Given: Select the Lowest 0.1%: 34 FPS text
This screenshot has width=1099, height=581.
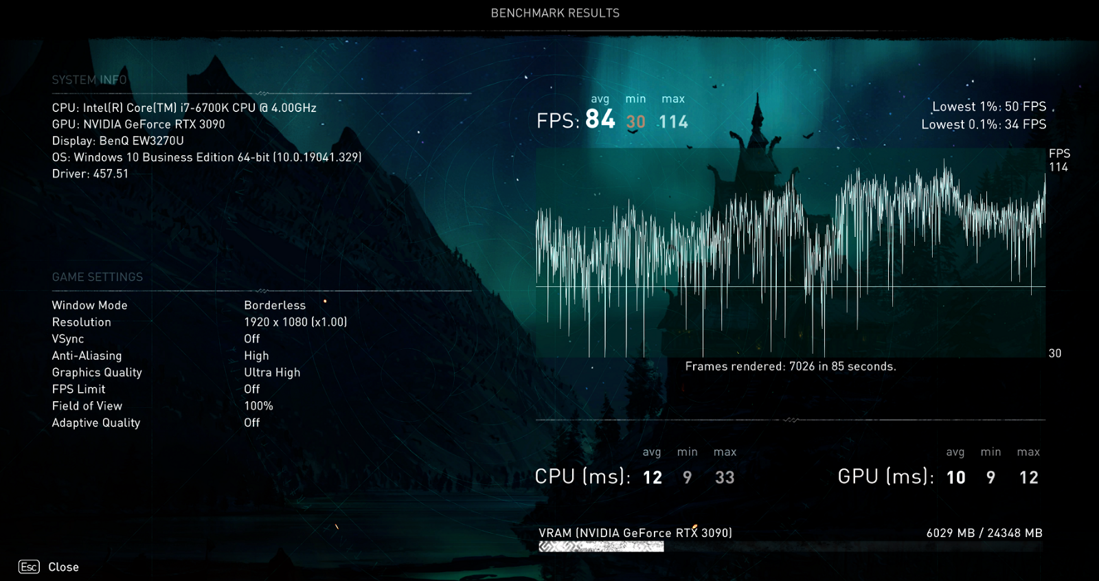Looking at the screenshot, I should pyautogui.click(x=984, y=124).
